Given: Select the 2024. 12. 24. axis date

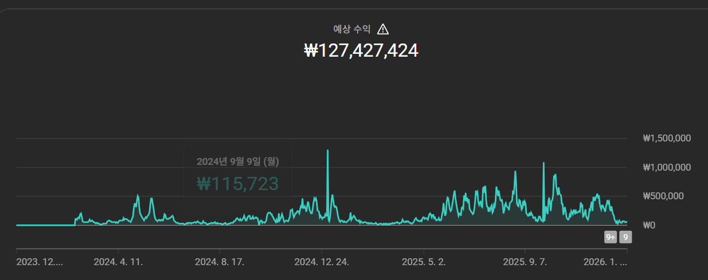Looking at the screenshot, I should (322, 262).
